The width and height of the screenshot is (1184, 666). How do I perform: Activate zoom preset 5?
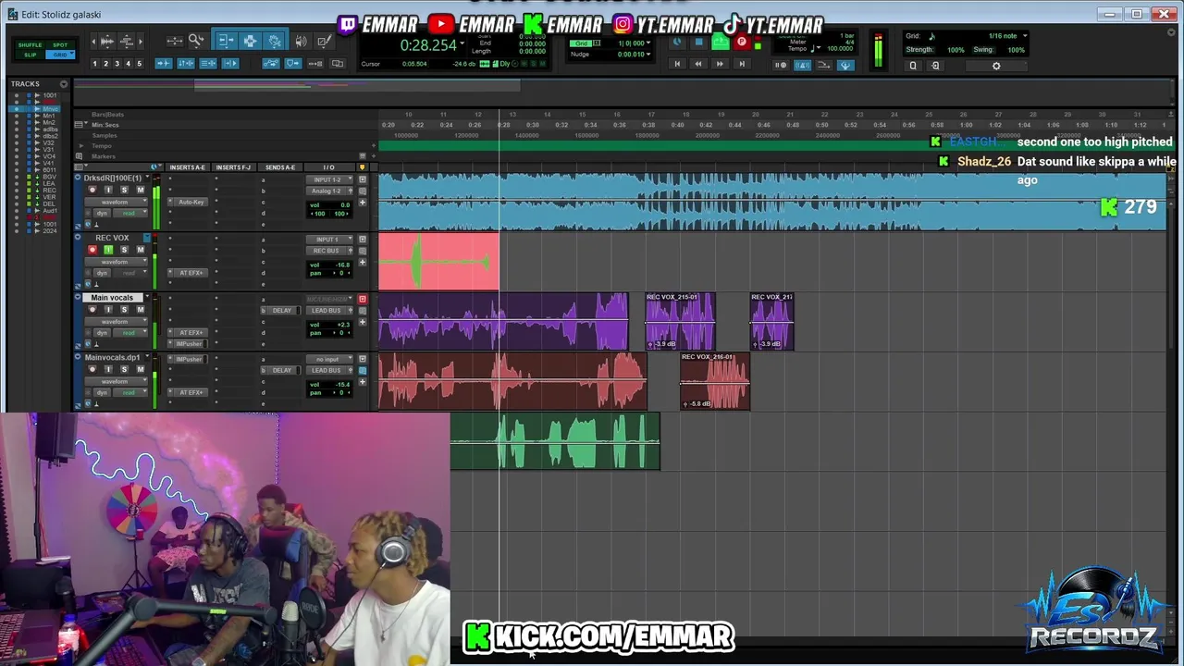click(x=139, y=64)
